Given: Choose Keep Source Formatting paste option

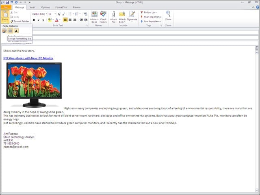Looking at the screenshot, I should tap(4, 31).
